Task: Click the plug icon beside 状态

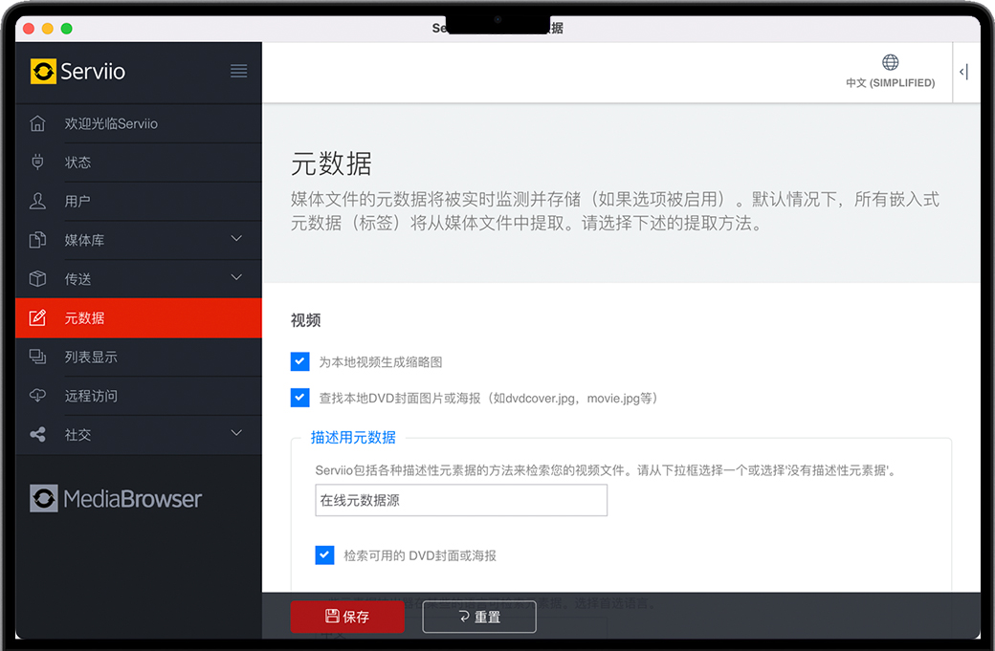Action: click(38, 163)
